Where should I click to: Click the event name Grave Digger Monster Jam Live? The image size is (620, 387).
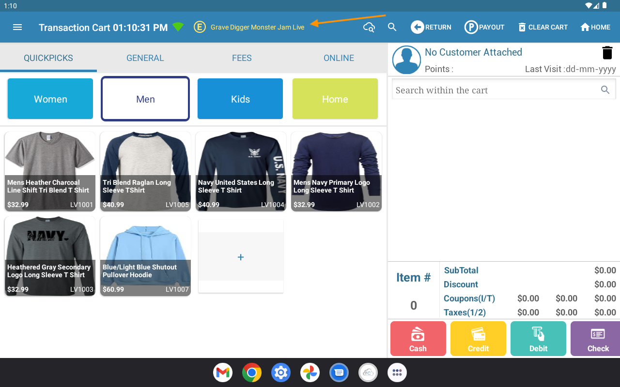[x=258, y=27]
